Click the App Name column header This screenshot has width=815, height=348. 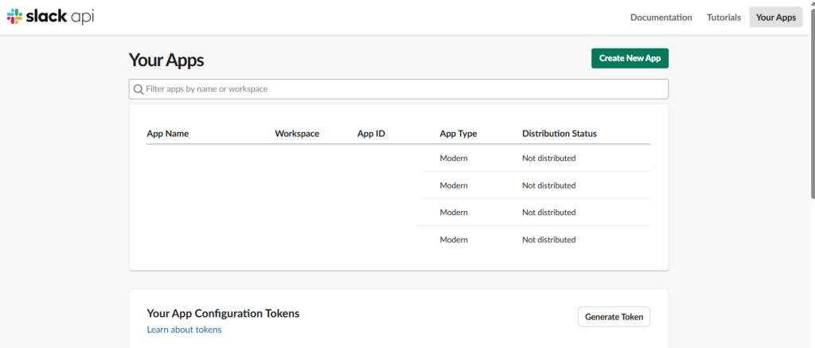[168, 134]
